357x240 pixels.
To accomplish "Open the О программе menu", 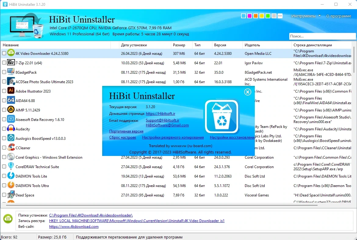I will click(339, 16).
